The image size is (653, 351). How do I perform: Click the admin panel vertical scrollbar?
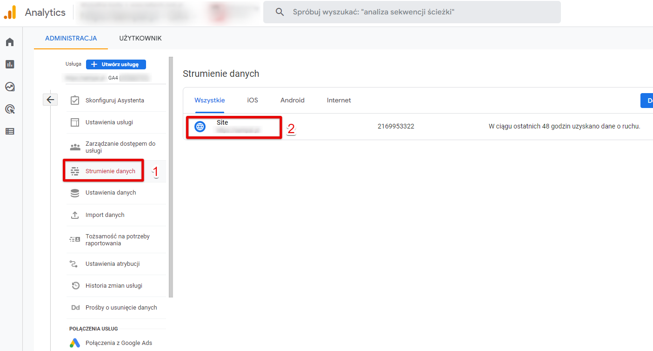pos(171,177)
